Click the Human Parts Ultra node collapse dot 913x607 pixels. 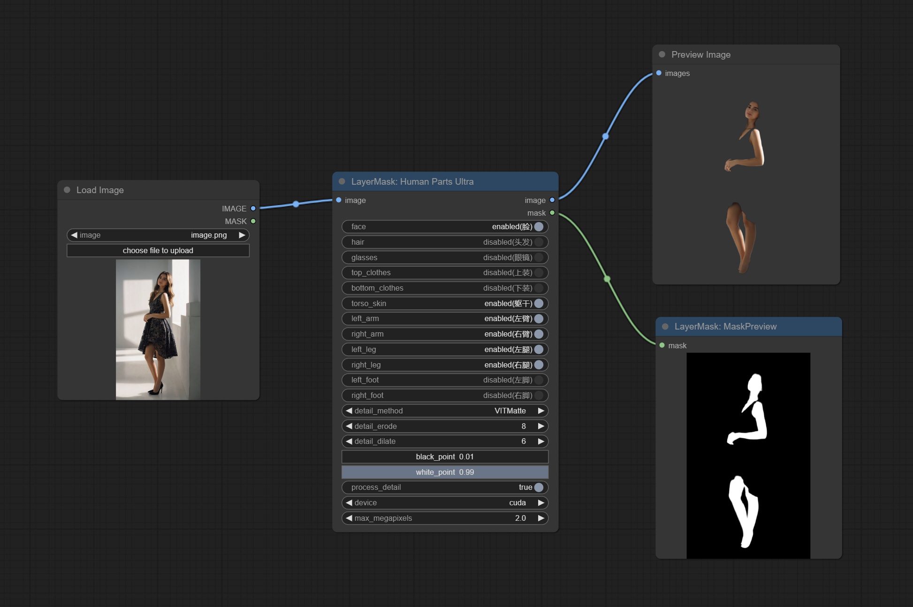coord(342,181)
